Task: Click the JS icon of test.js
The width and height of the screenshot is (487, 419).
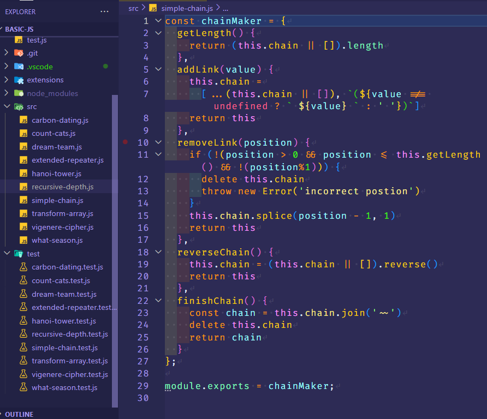Action: [19, 40]
